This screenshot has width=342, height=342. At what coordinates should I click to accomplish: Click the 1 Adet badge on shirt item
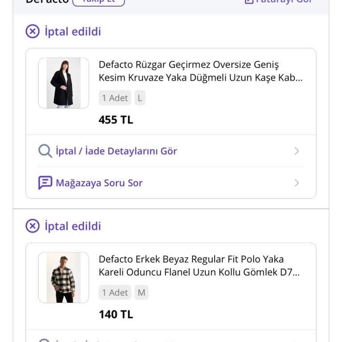tap(115, 292)
